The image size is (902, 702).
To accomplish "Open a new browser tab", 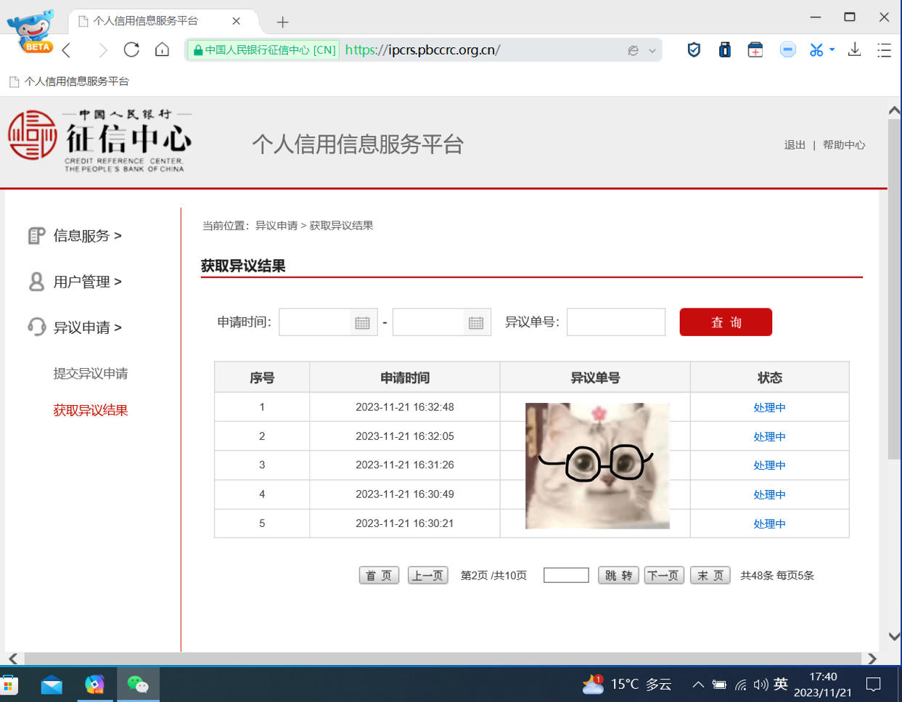I will pos(282,22).
